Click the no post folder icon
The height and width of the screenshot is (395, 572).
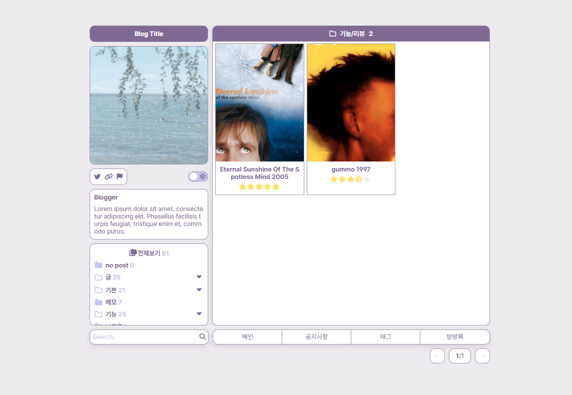click(x=99, y=265)
